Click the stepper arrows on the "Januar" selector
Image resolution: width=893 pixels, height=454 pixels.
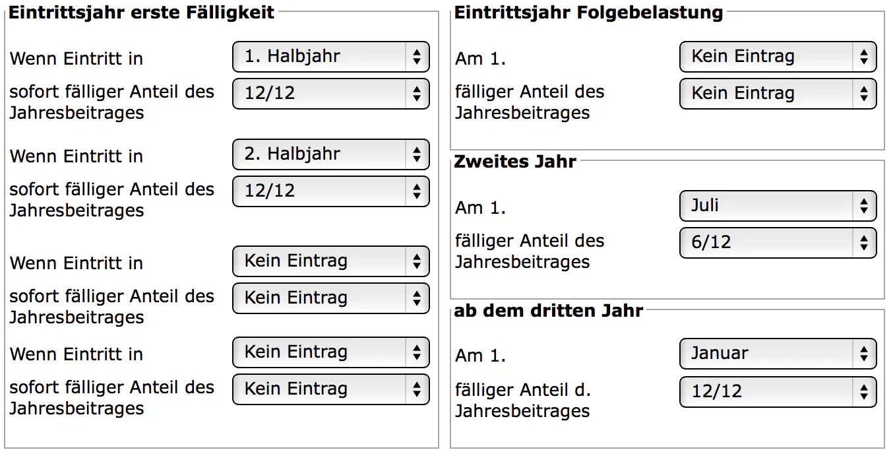(865, 354)
